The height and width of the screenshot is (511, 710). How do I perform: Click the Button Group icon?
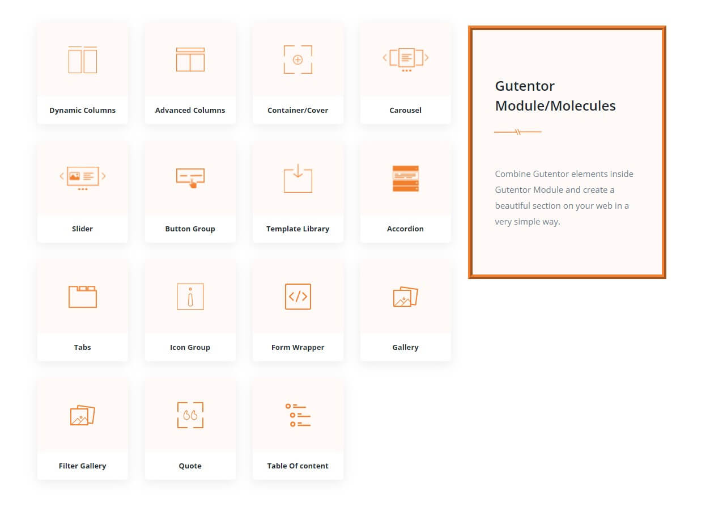point(190,178)
